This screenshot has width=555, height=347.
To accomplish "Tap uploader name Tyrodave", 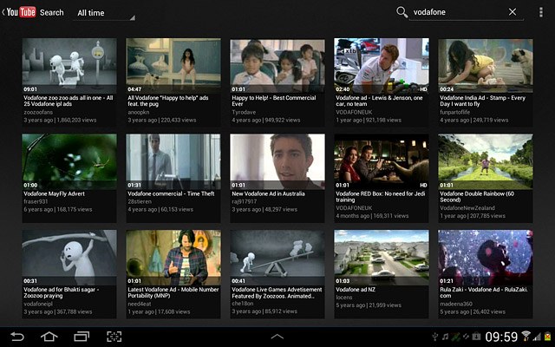I will (244, 112).
